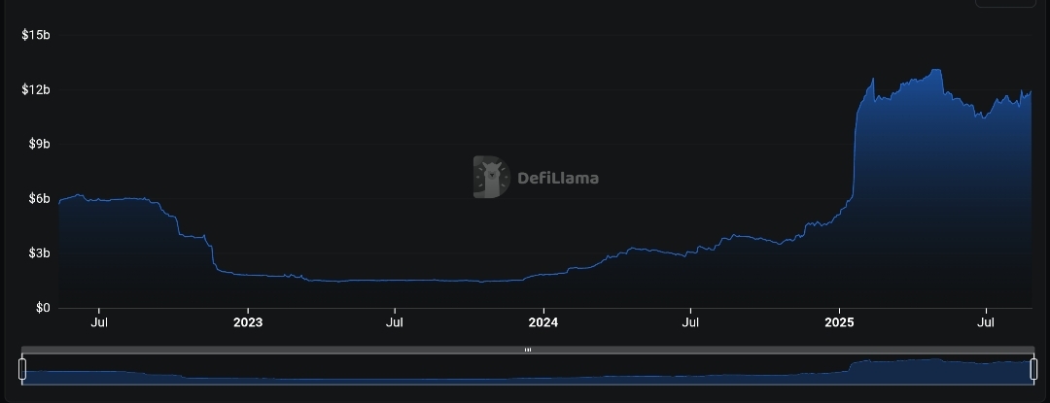Click the $15b axis label
Screen dimensions: 1050x403
click(36, 35)
